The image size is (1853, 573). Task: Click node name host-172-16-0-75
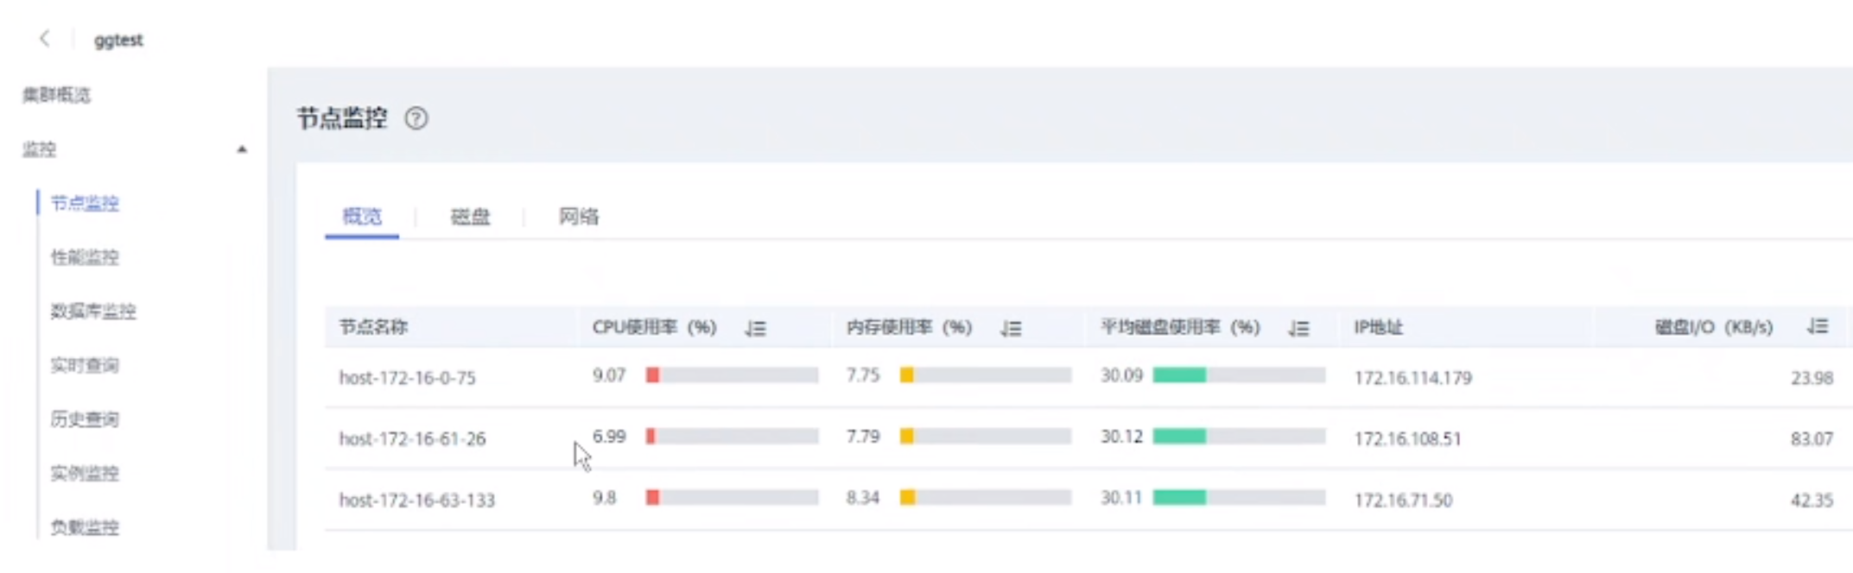[407, 378]
